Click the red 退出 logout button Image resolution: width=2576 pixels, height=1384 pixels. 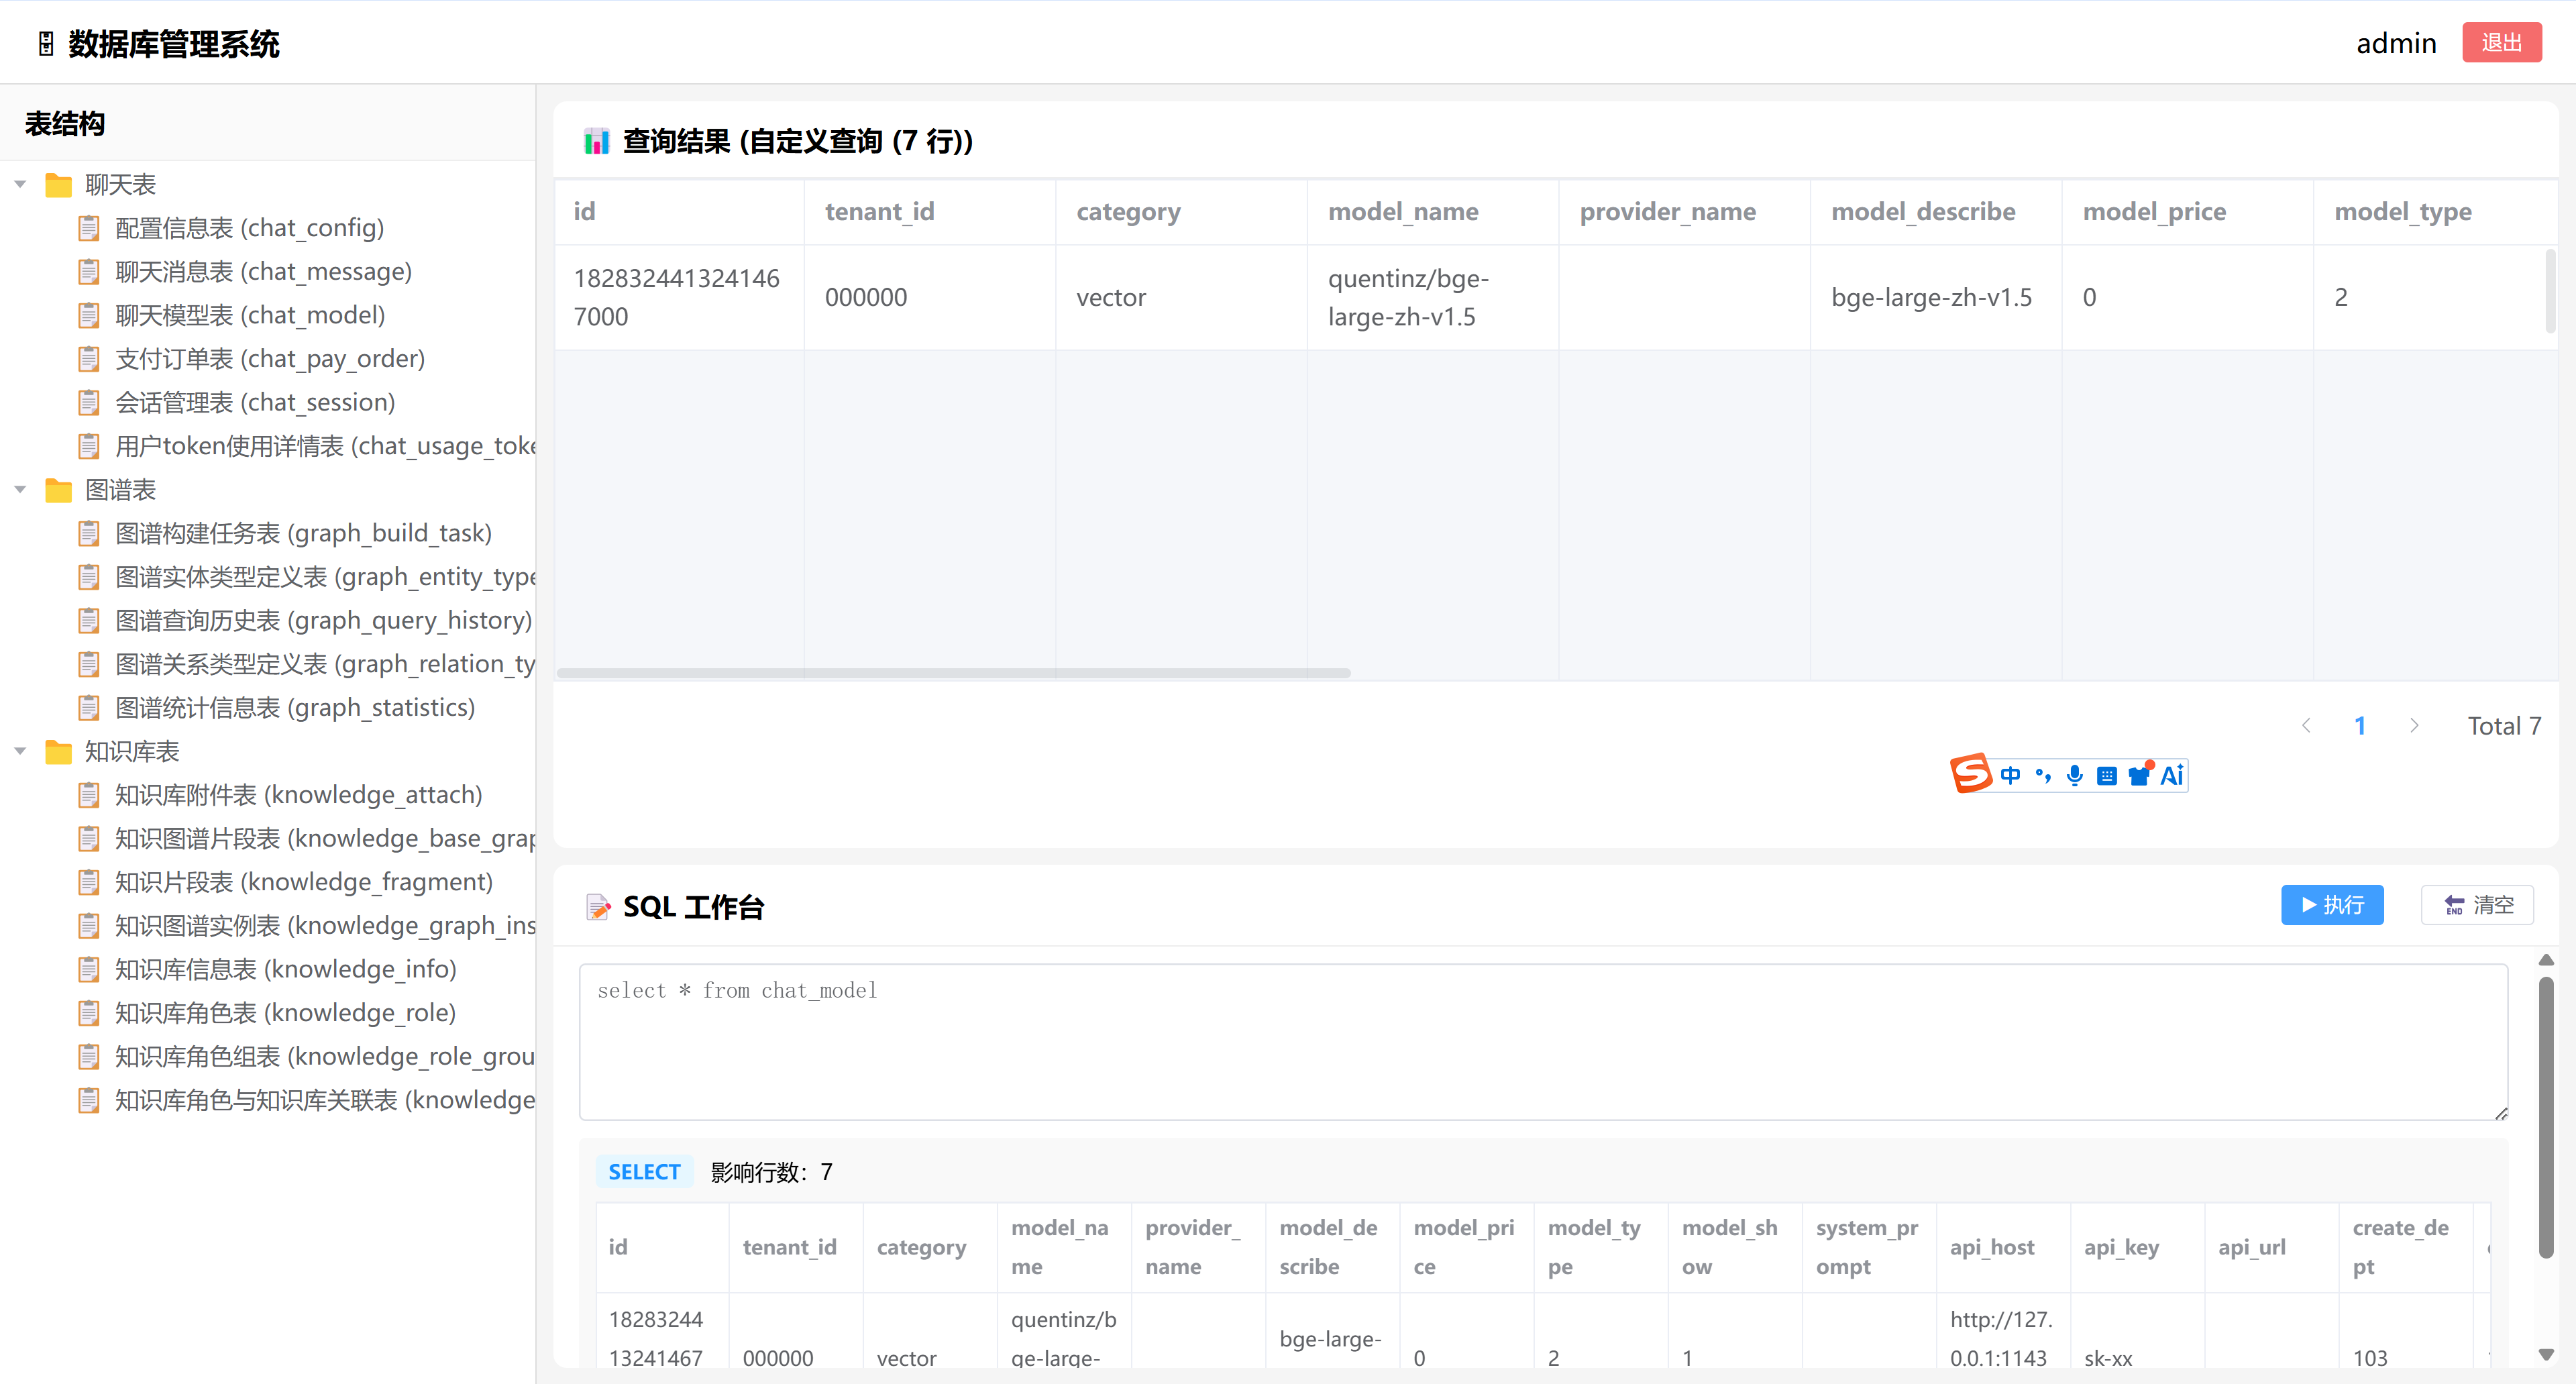click(2501, 43)
